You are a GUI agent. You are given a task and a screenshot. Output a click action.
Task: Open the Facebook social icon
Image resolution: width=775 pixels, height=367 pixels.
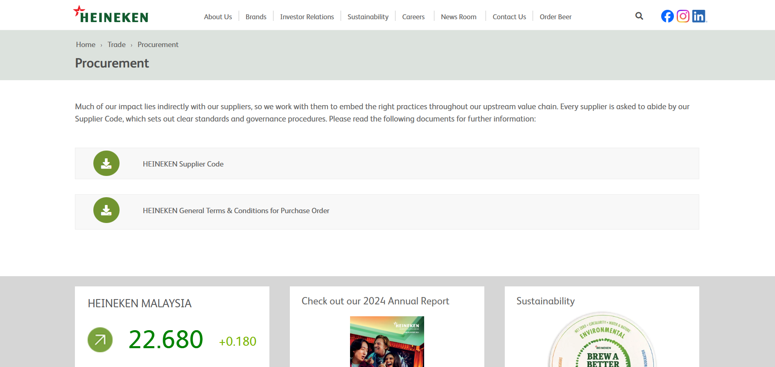pos(667,16)
